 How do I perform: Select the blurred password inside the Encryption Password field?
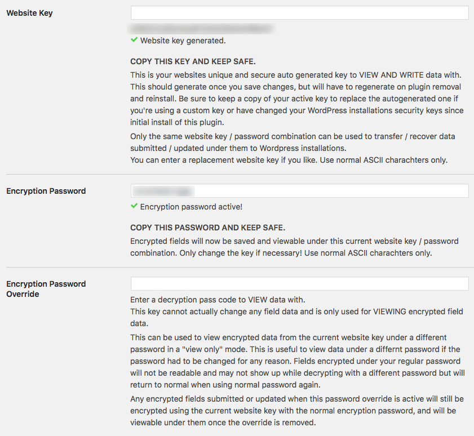coord(162,190)
